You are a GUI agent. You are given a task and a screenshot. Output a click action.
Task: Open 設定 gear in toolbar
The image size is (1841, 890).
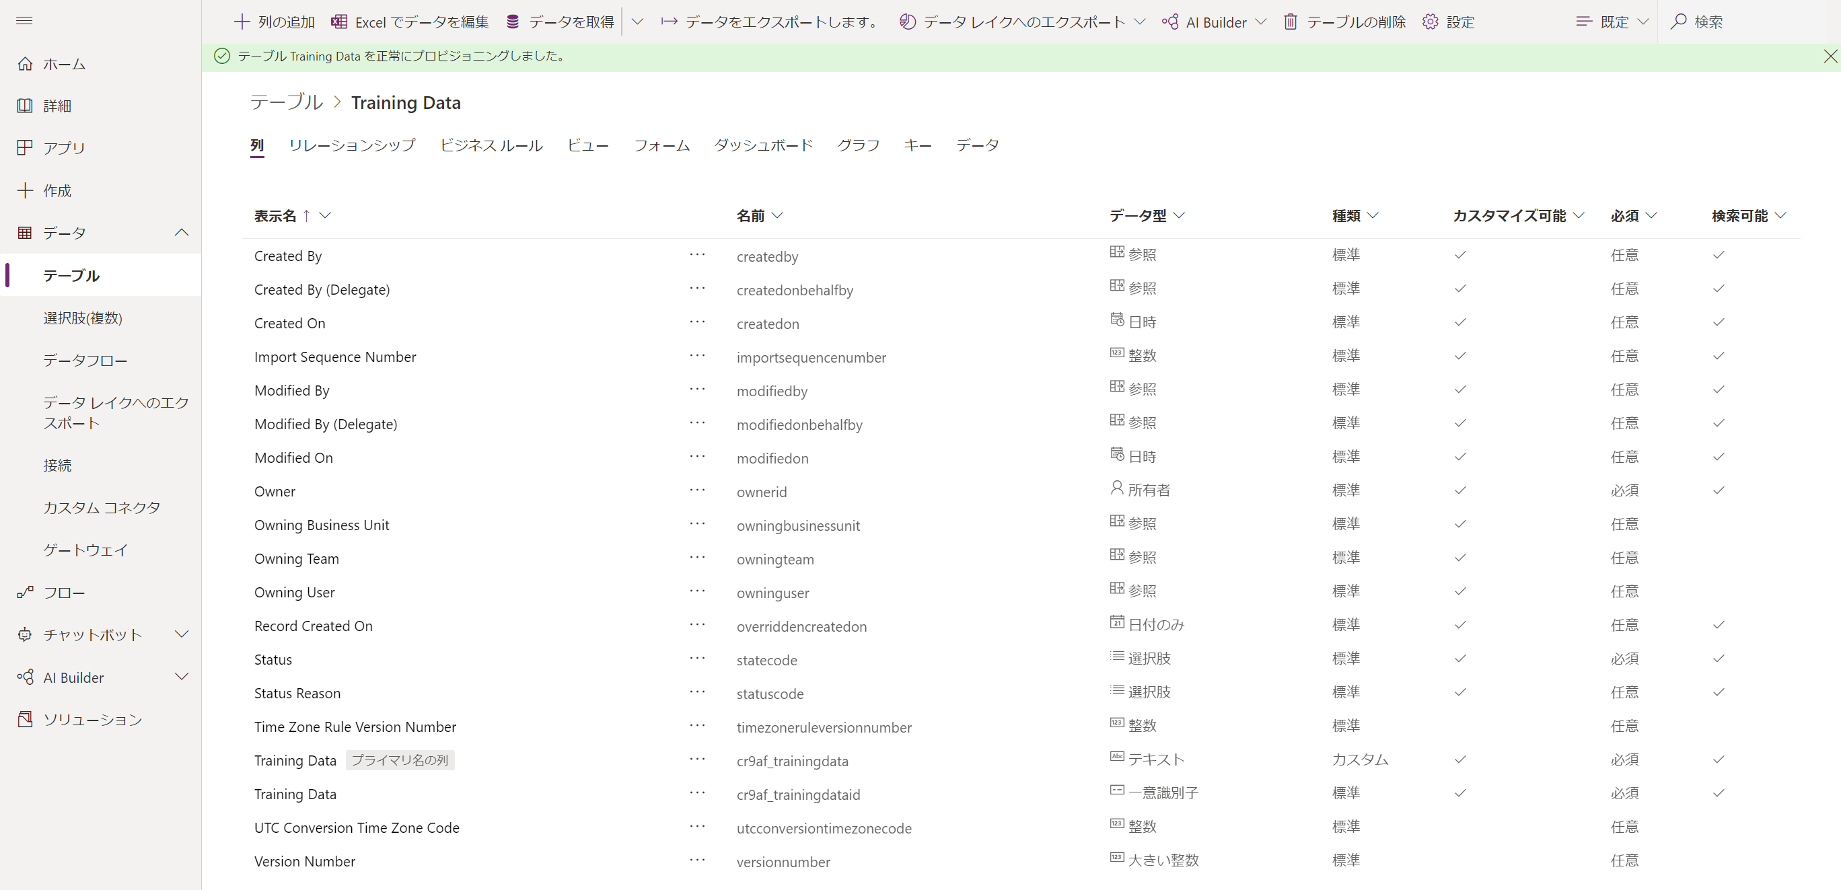coord(1430,22)
